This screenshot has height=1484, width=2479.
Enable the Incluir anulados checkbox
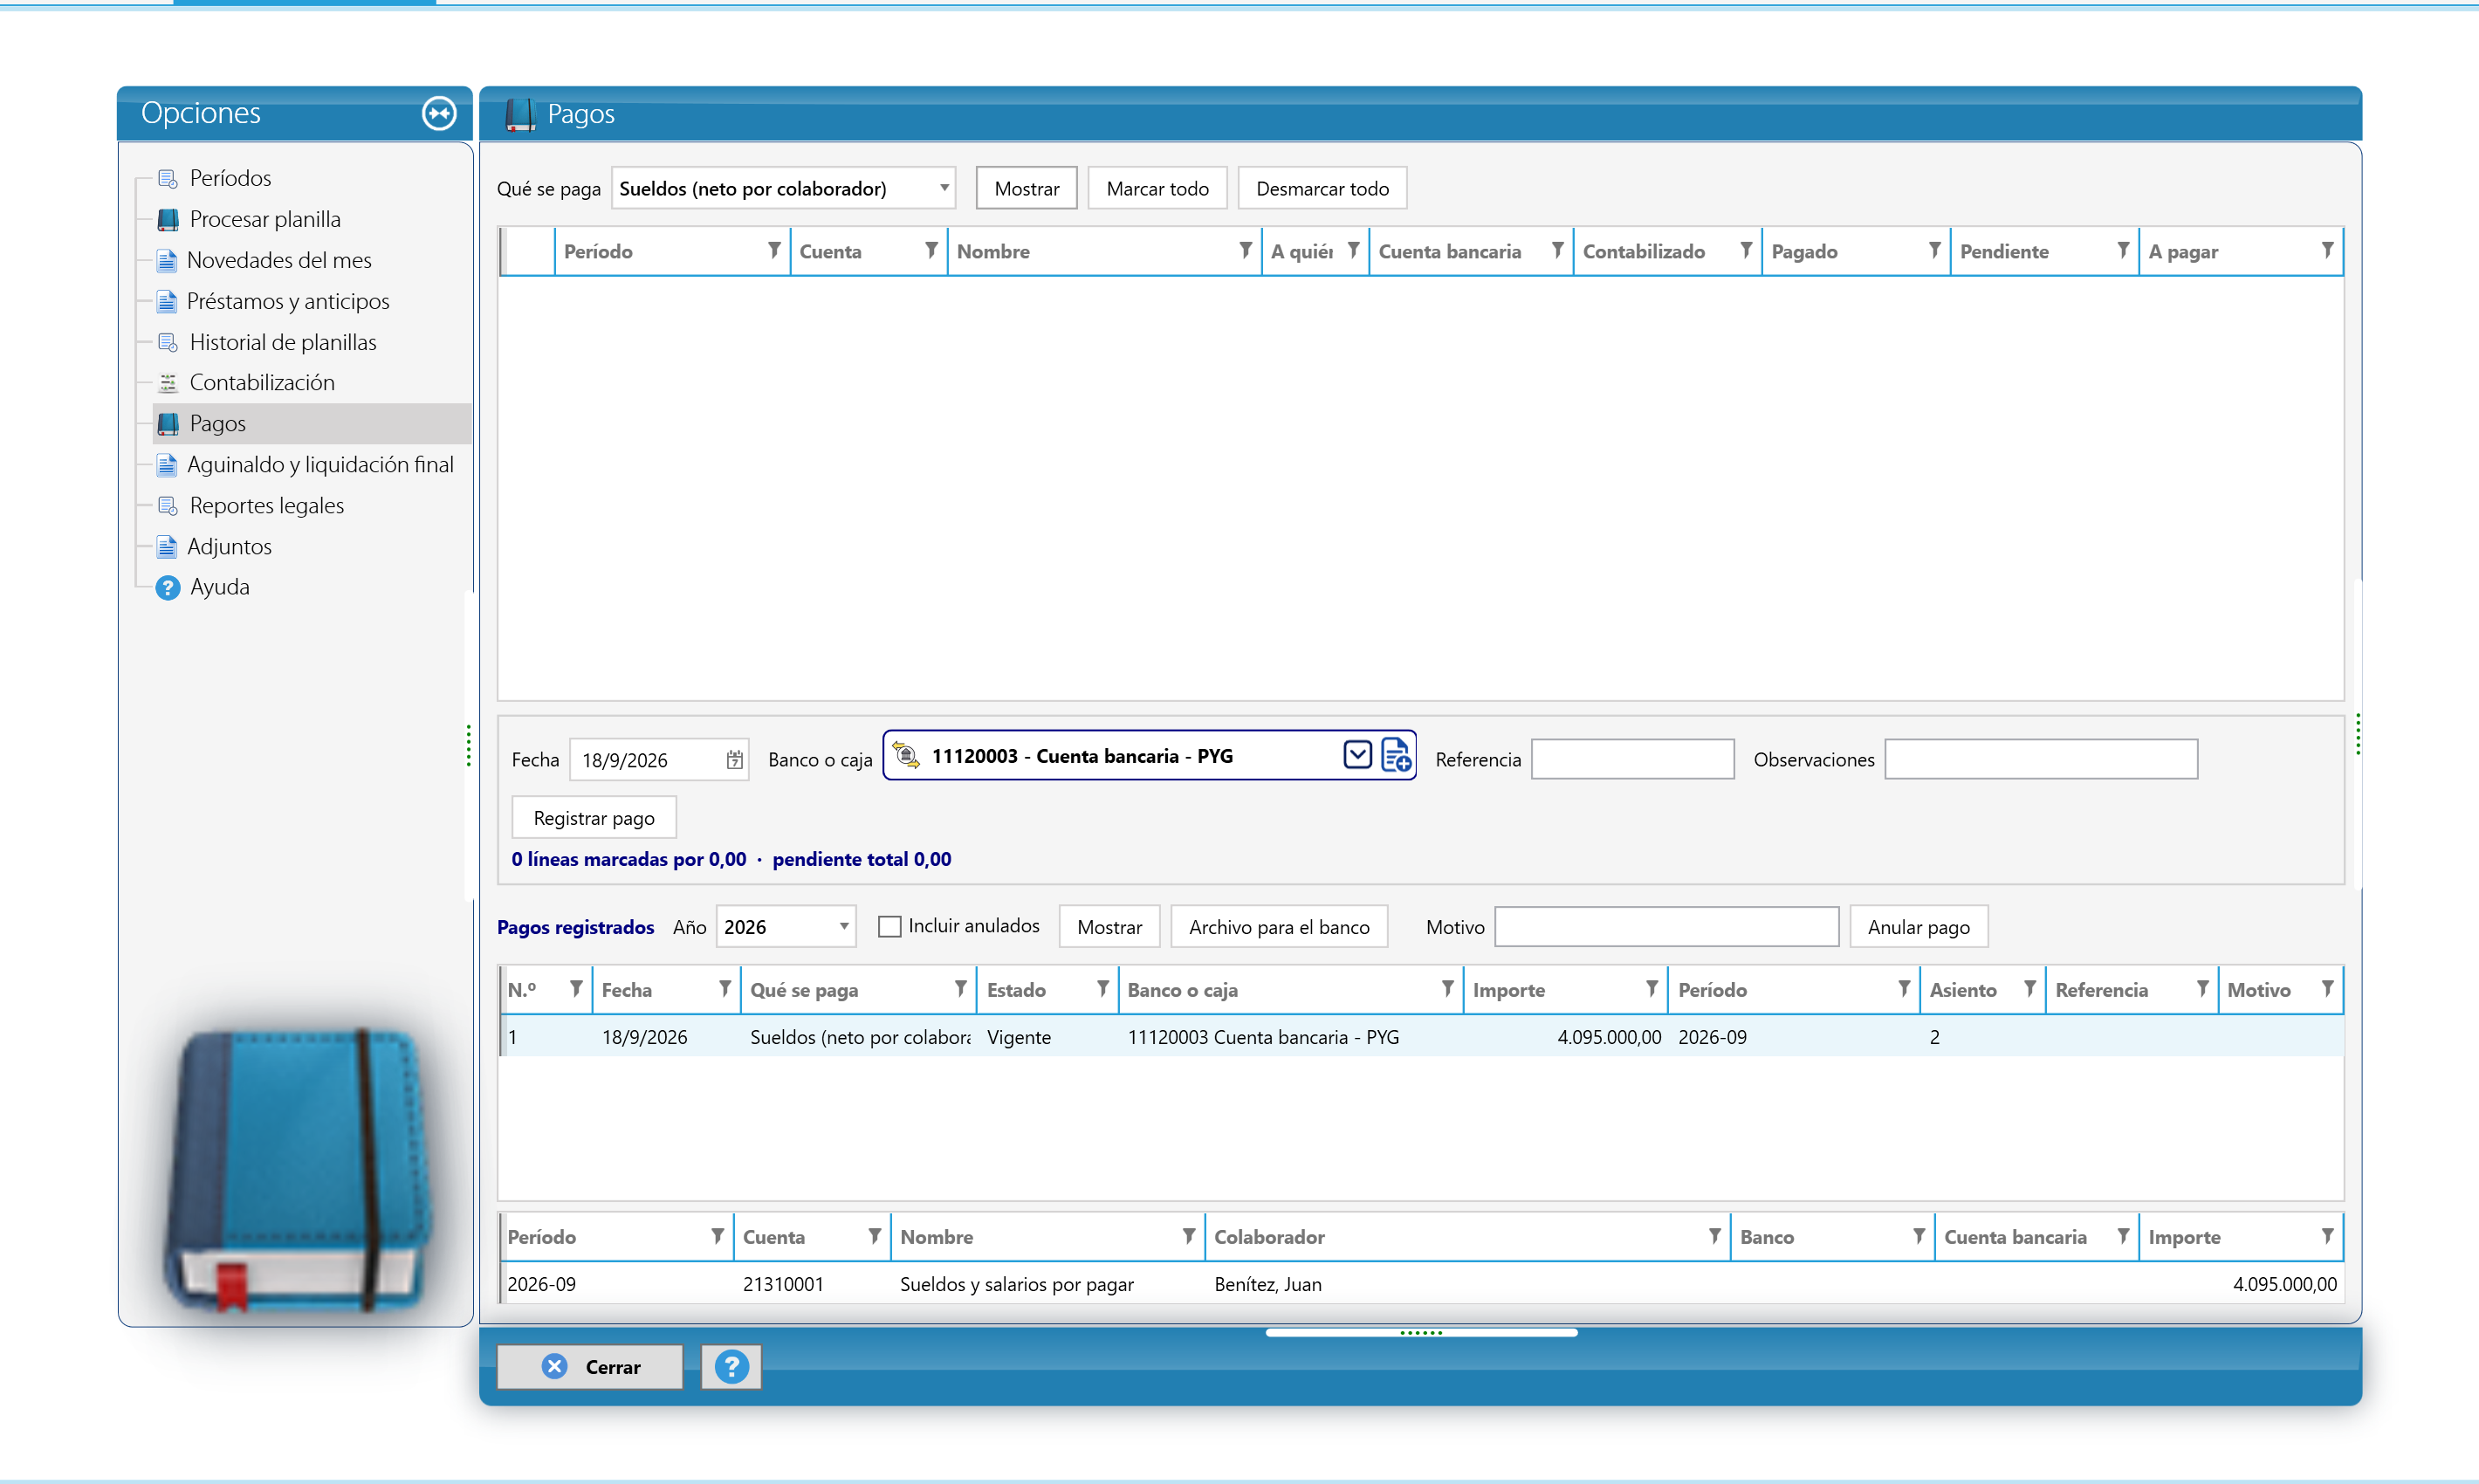click(x=889, y=926)
